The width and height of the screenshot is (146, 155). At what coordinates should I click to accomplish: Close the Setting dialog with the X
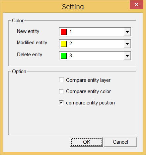pos(136,5)
